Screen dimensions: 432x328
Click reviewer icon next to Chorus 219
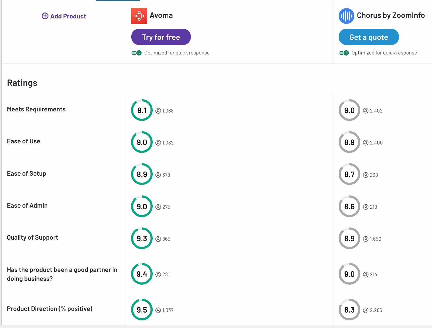pyautogui.click(x=366, y=207)
